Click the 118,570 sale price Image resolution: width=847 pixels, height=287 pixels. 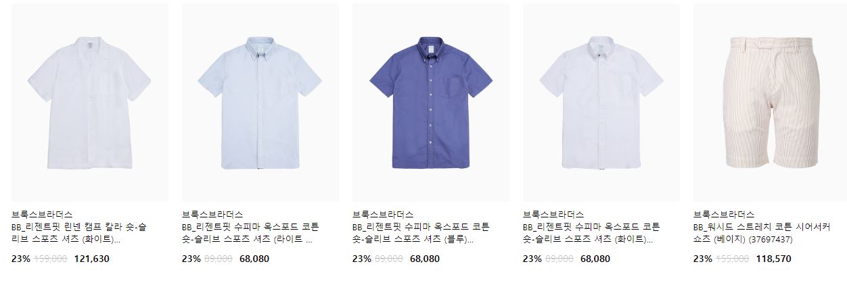point(773,259)
